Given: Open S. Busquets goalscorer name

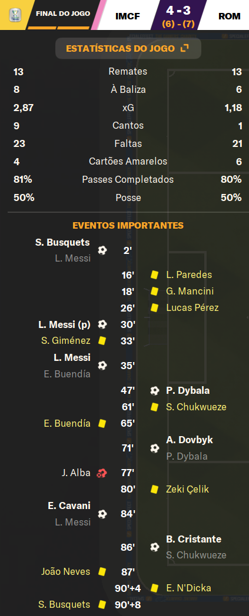Looking at the screenshot, I should pos(62,242).
